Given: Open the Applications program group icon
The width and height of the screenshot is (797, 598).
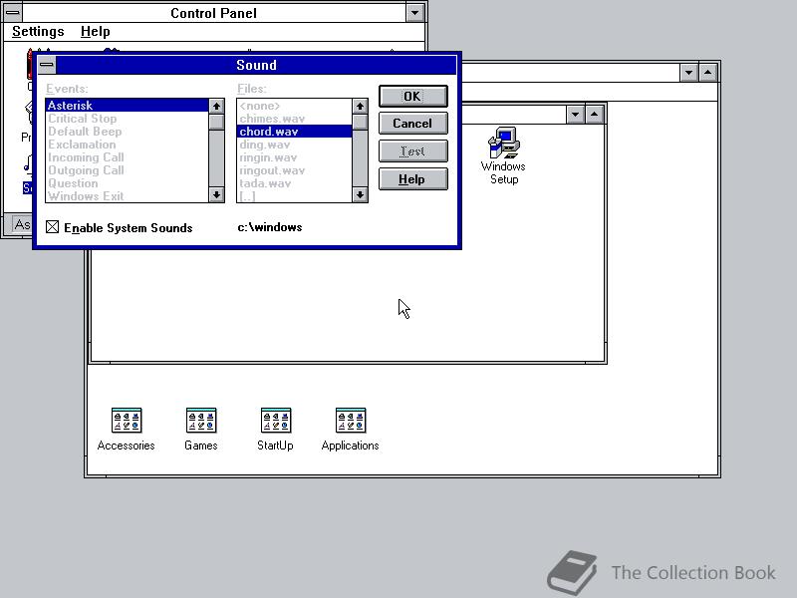Looking at the screenshot, I should point(351,430).
